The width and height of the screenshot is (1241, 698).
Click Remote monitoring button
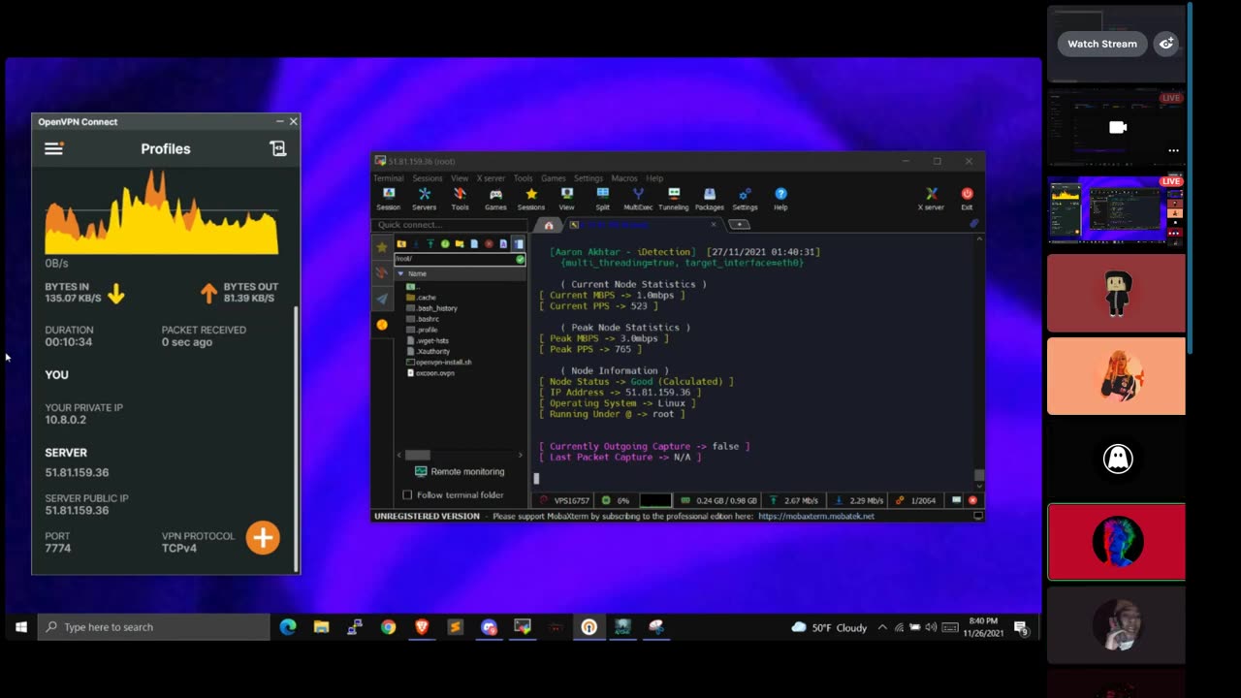(x=460, y=471)
